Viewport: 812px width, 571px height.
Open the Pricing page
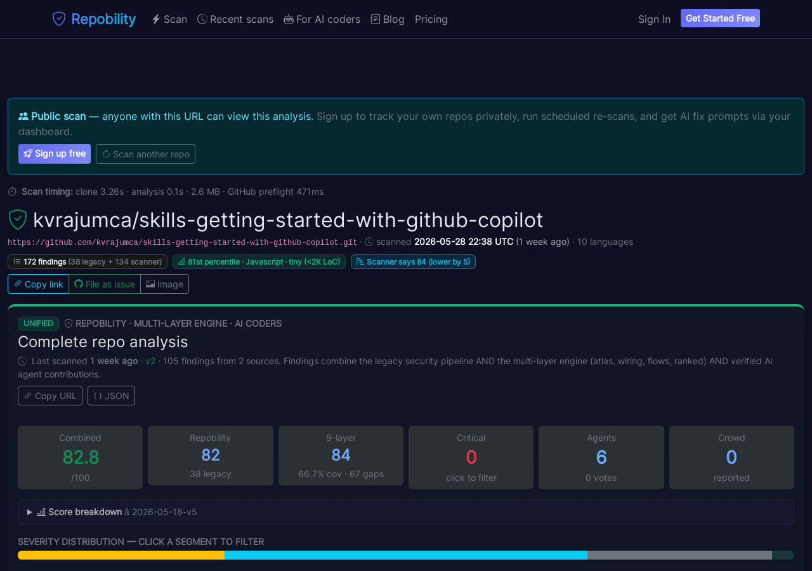click(x=431, y=19)
